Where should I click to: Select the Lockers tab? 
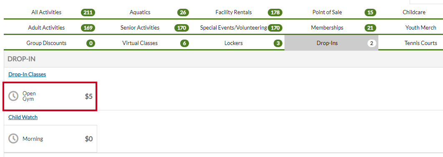238,43
